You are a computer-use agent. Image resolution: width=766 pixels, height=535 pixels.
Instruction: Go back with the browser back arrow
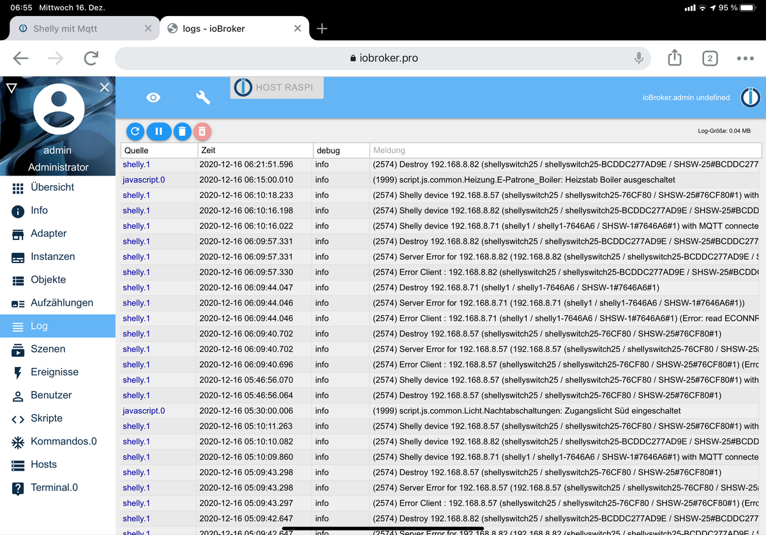[x=20, y=58]
